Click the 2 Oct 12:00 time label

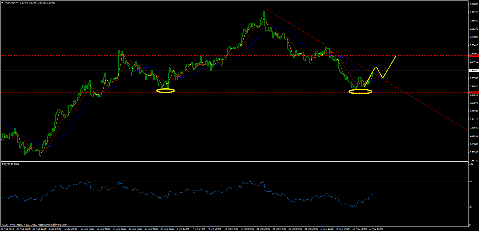click(183, 229)
